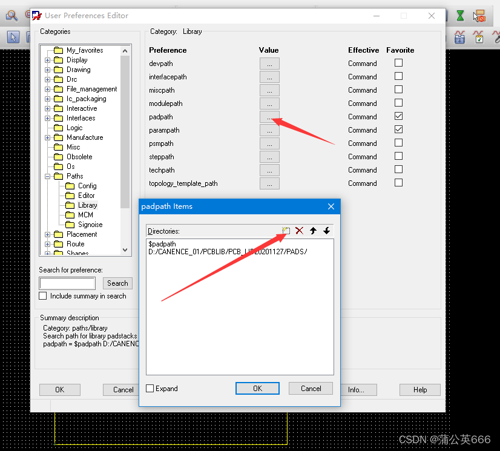Move directory down with the down arrow

pyautogui.click(x=326, y=231)
